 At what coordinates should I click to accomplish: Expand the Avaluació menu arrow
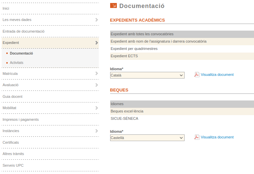click(96, 85)
